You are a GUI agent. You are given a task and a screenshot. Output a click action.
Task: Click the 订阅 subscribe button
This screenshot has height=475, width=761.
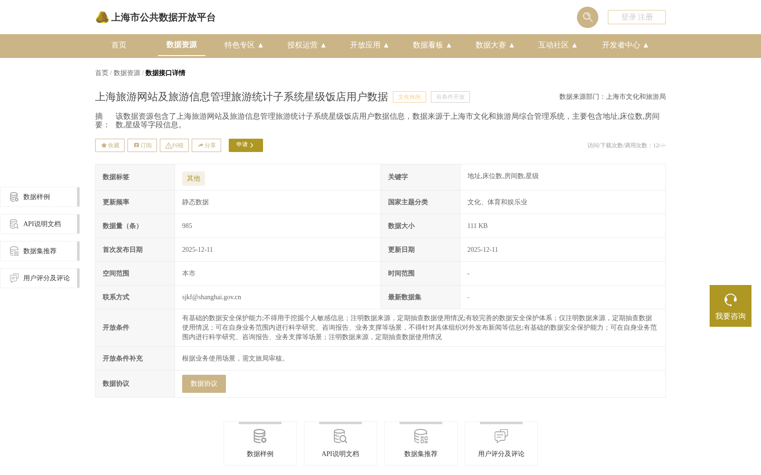142,145
